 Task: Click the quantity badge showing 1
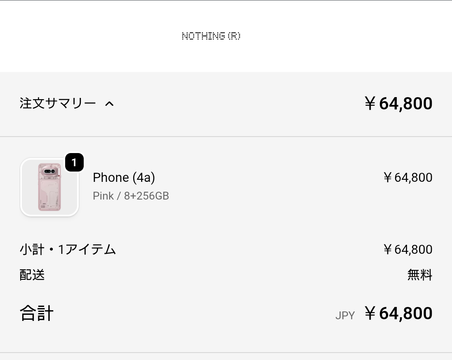click(74, 163)
